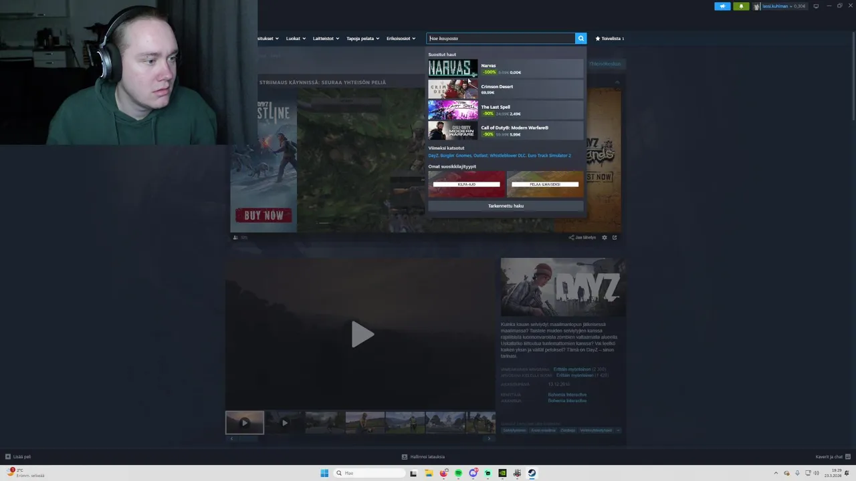
Task: Switch to Steam taskbar icon
Action: [x=532, y=473]
